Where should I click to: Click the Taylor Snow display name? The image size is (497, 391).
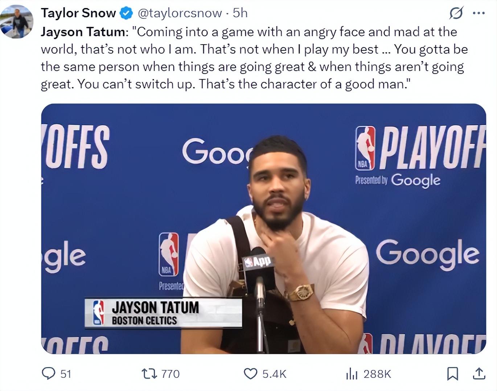pyautogui.click(x=78, y=13)
